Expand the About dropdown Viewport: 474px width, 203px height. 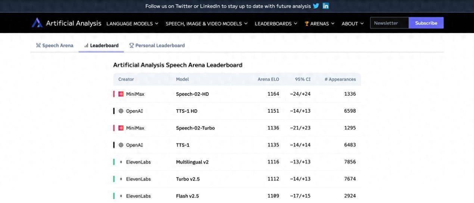click(353, 23)
